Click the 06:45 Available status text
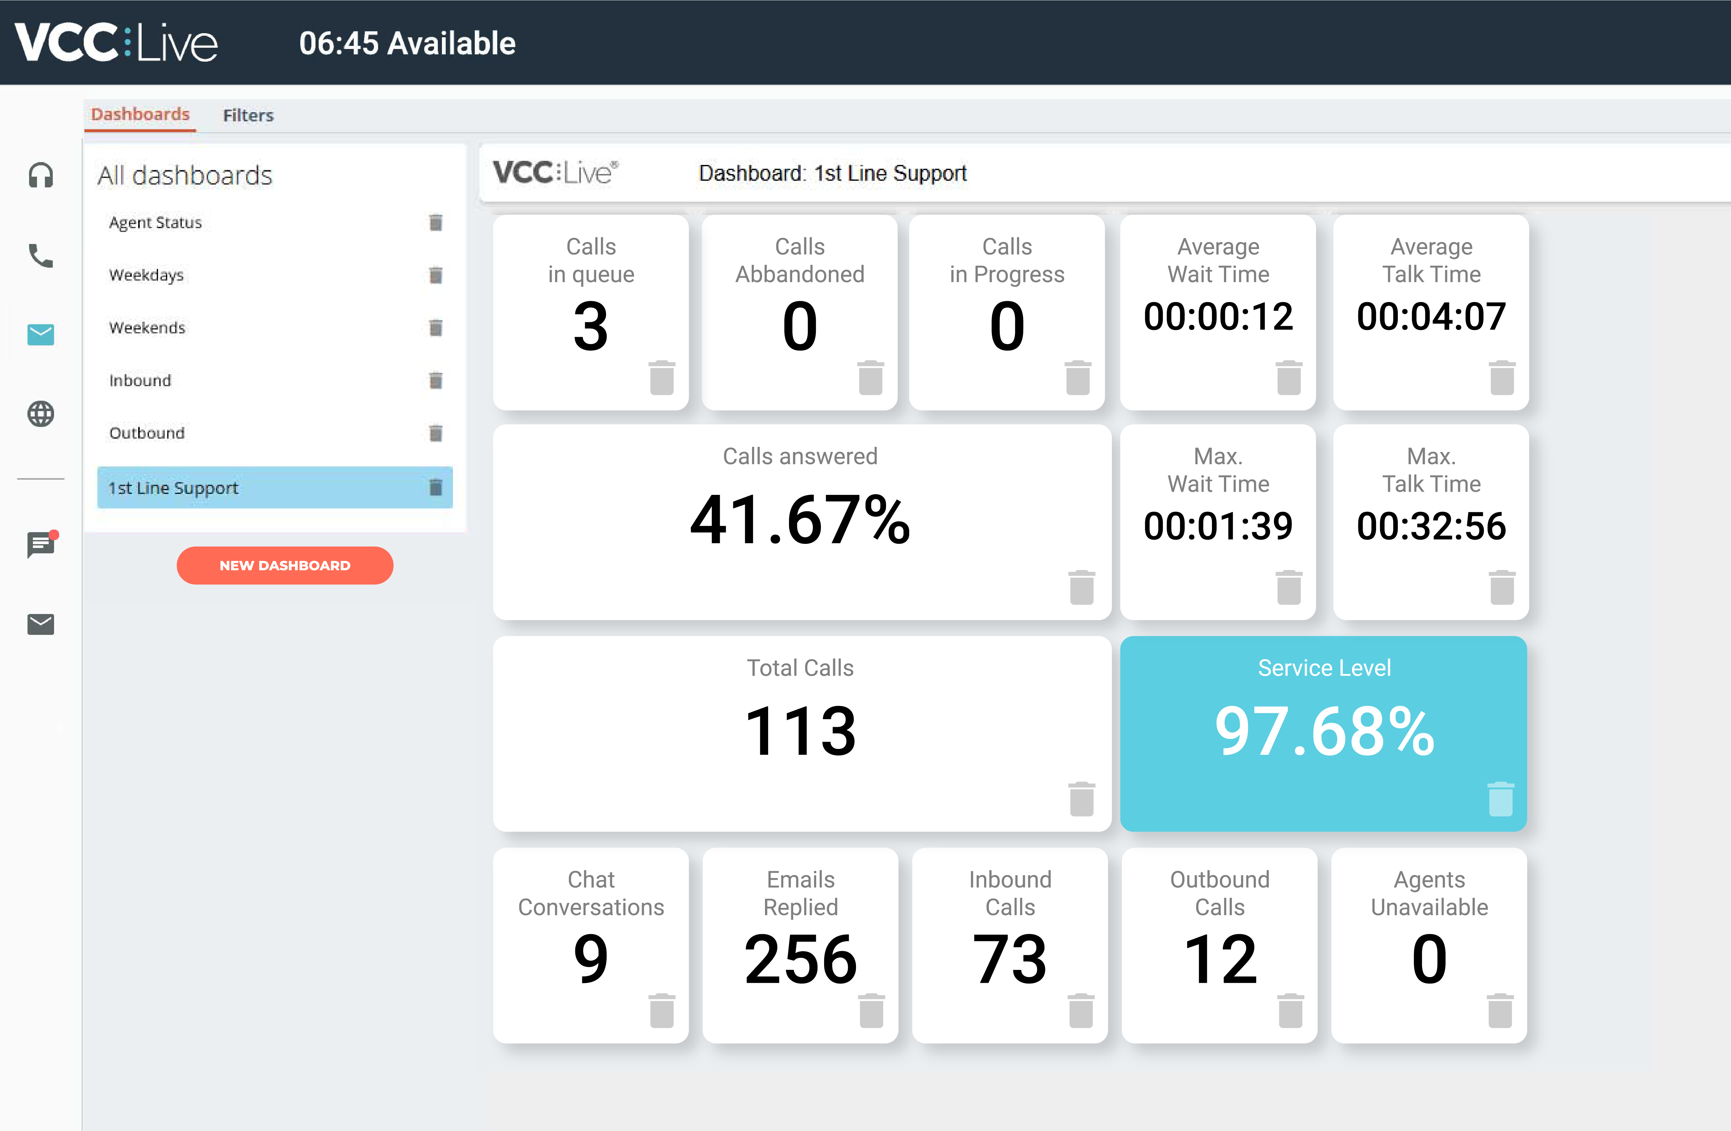This screenshot has width=1731, height=1131. point(407,43)
